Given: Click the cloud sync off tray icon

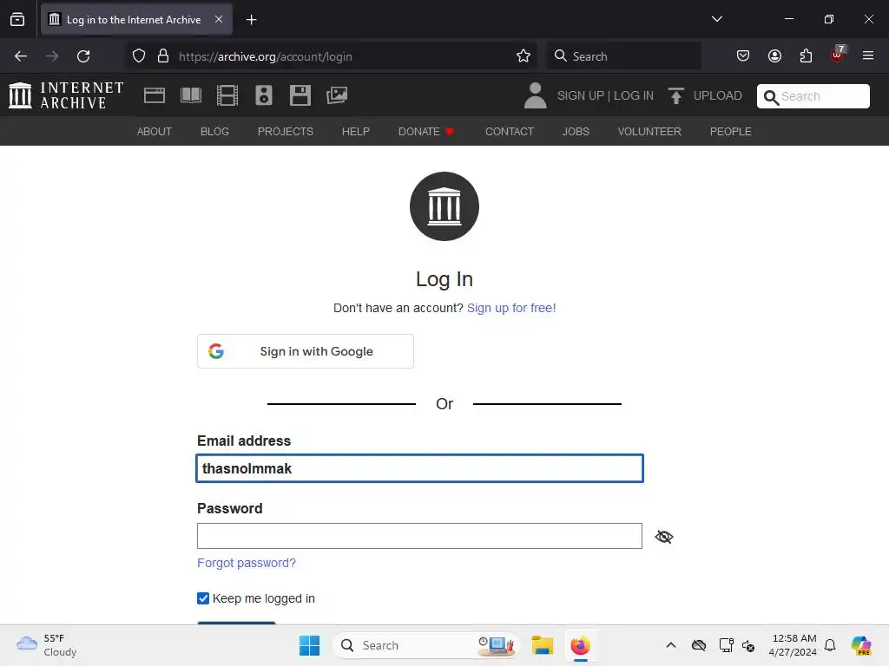Looking at the screenshot, I should (x=699, y=645).
